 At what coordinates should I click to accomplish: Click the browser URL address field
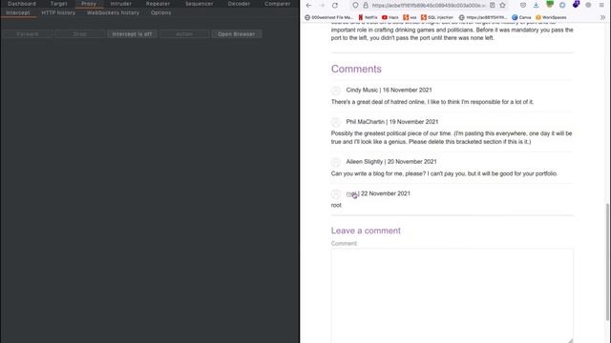tap(429, 6)
